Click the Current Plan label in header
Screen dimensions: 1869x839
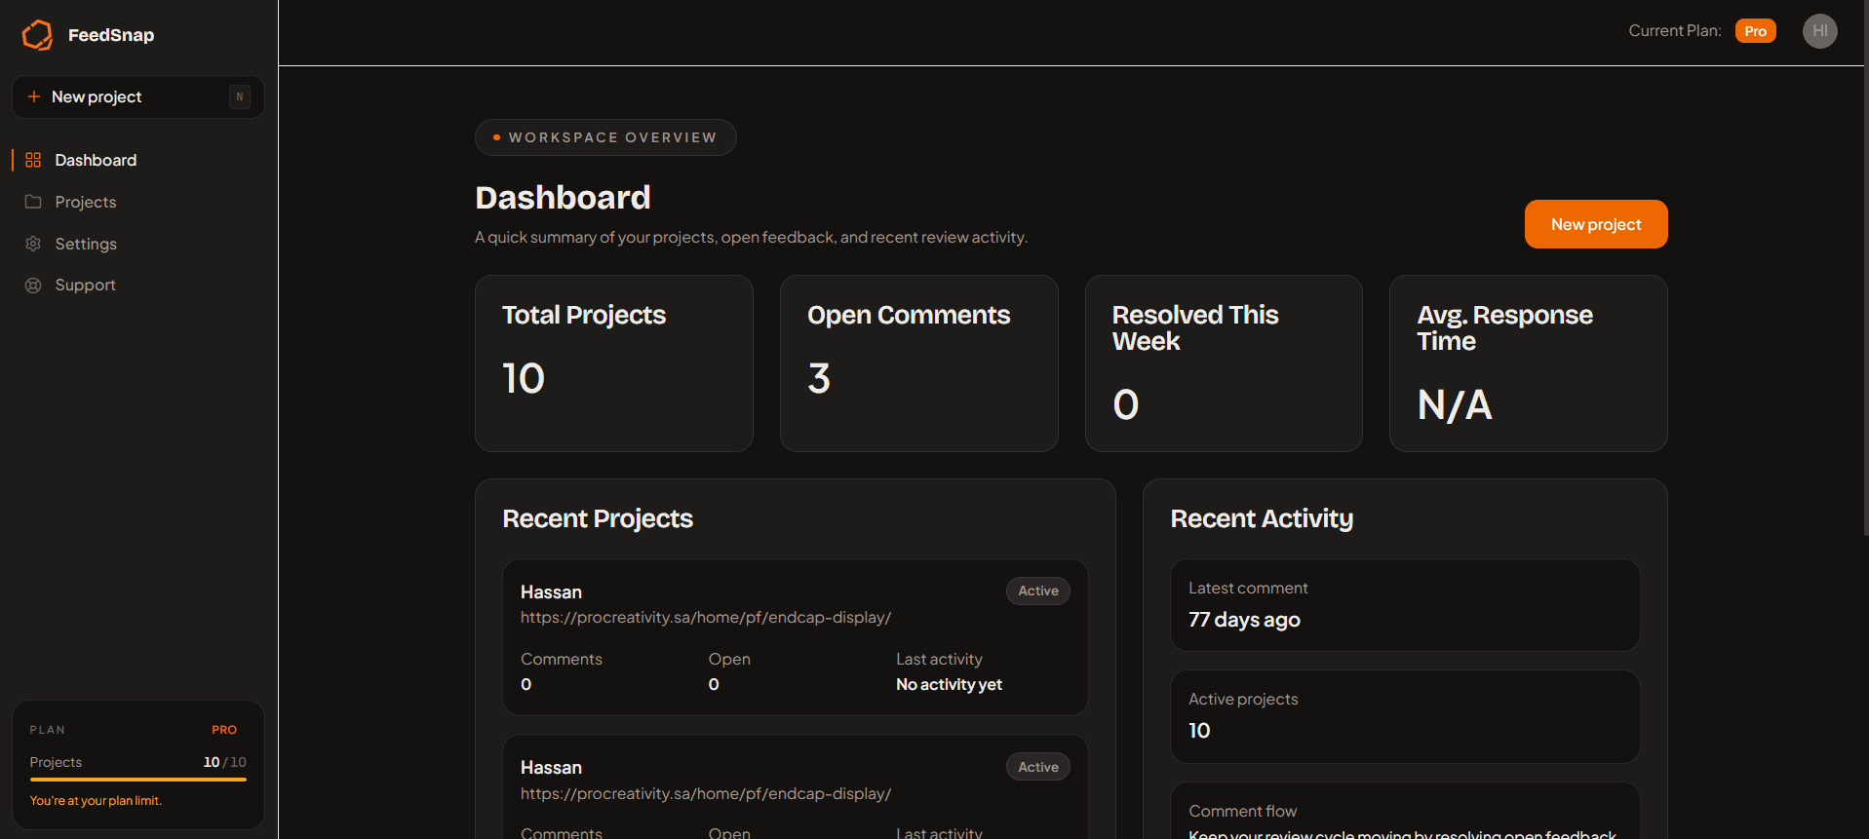pyautogui.click(x=1675, y=31)
